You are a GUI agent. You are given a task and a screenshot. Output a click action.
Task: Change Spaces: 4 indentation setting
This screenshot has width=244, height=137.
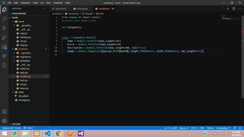click(x=184, y=128)
